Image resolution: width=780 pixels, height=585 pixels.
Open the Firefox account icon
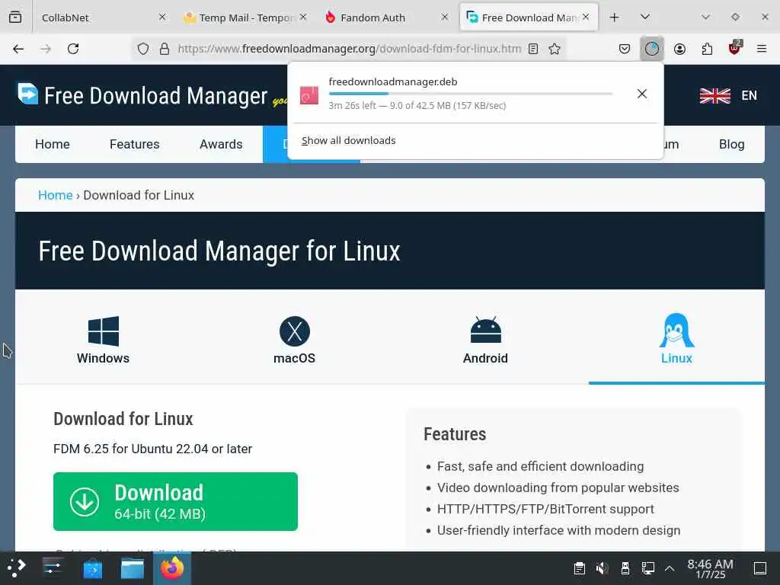[679, 49]
